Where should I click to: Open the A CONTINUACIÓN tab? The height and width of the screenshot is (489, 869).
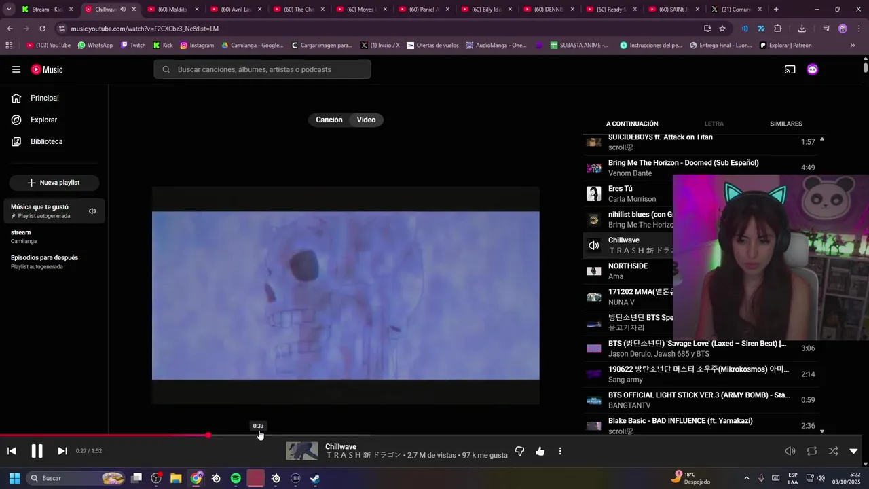632,124
